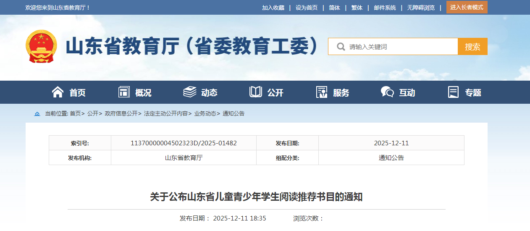
Task: Enable 进入长者模式 elder mode
Action: click(467, 7)
